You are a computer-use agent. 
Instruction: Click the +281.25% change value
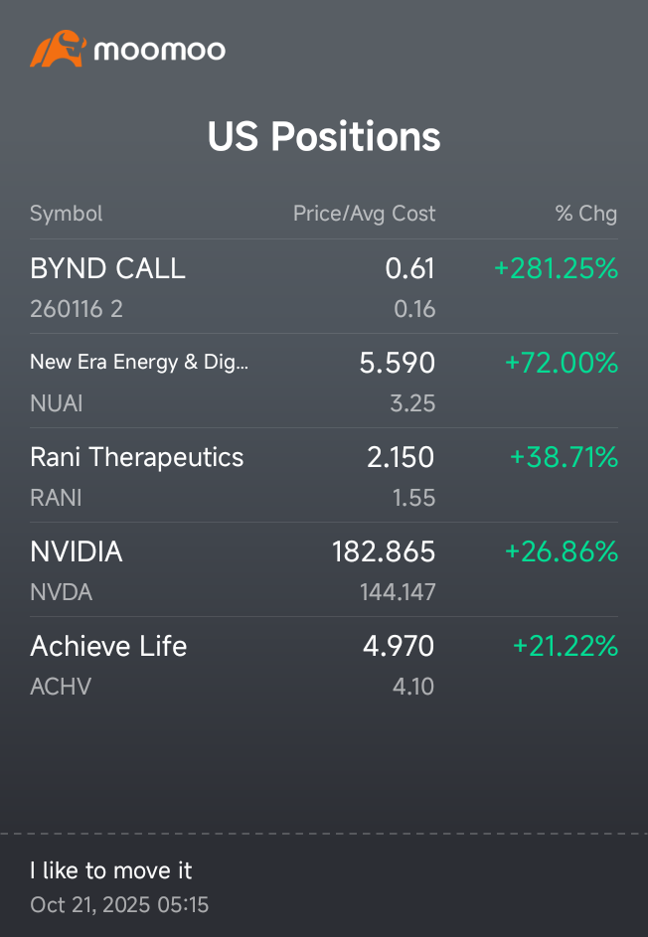click(556, 268)
